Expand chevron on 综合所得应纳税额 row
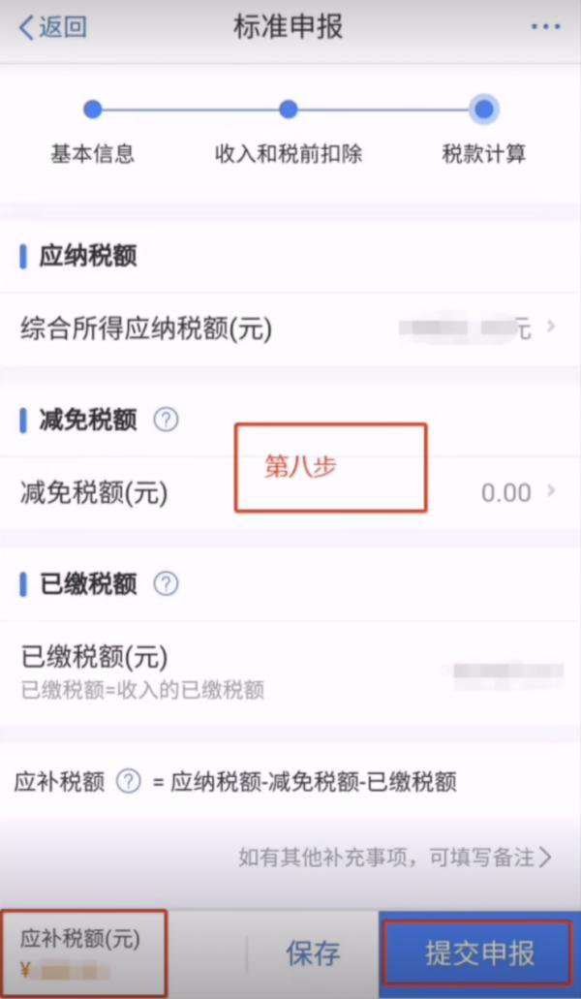Viewport: 581px width, 999px height. click(551, 327)
